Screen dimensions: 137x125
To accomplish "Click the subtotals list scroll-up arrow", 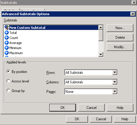I will (101, 27).
